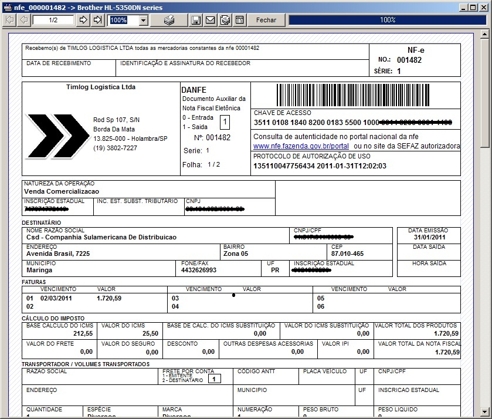The image size is (492, 419).
Task: Click the VALOR DO ICMS amount 25,50
Action: coord(150,333)
